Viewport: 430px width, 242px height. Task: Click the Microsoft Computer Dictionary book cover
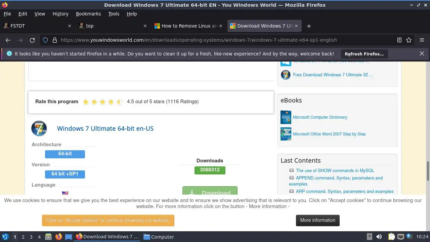pyautogui.click(x=286, y=117)
